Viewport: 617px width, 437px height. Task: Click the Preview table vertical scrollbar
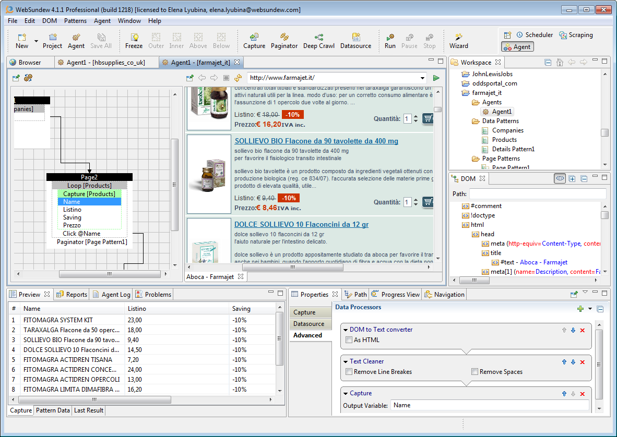[x=279, y=339]
